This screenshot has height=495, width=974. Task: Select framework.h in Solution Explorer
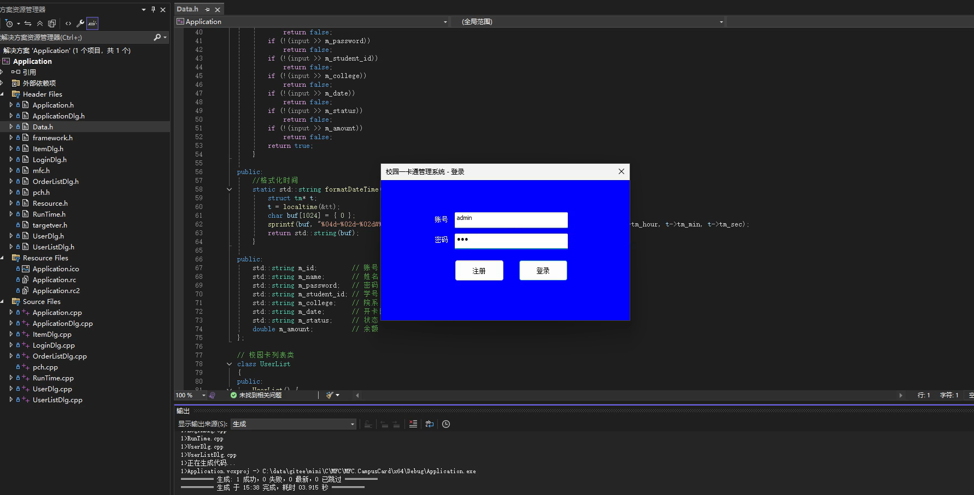[x=52, y=138]
